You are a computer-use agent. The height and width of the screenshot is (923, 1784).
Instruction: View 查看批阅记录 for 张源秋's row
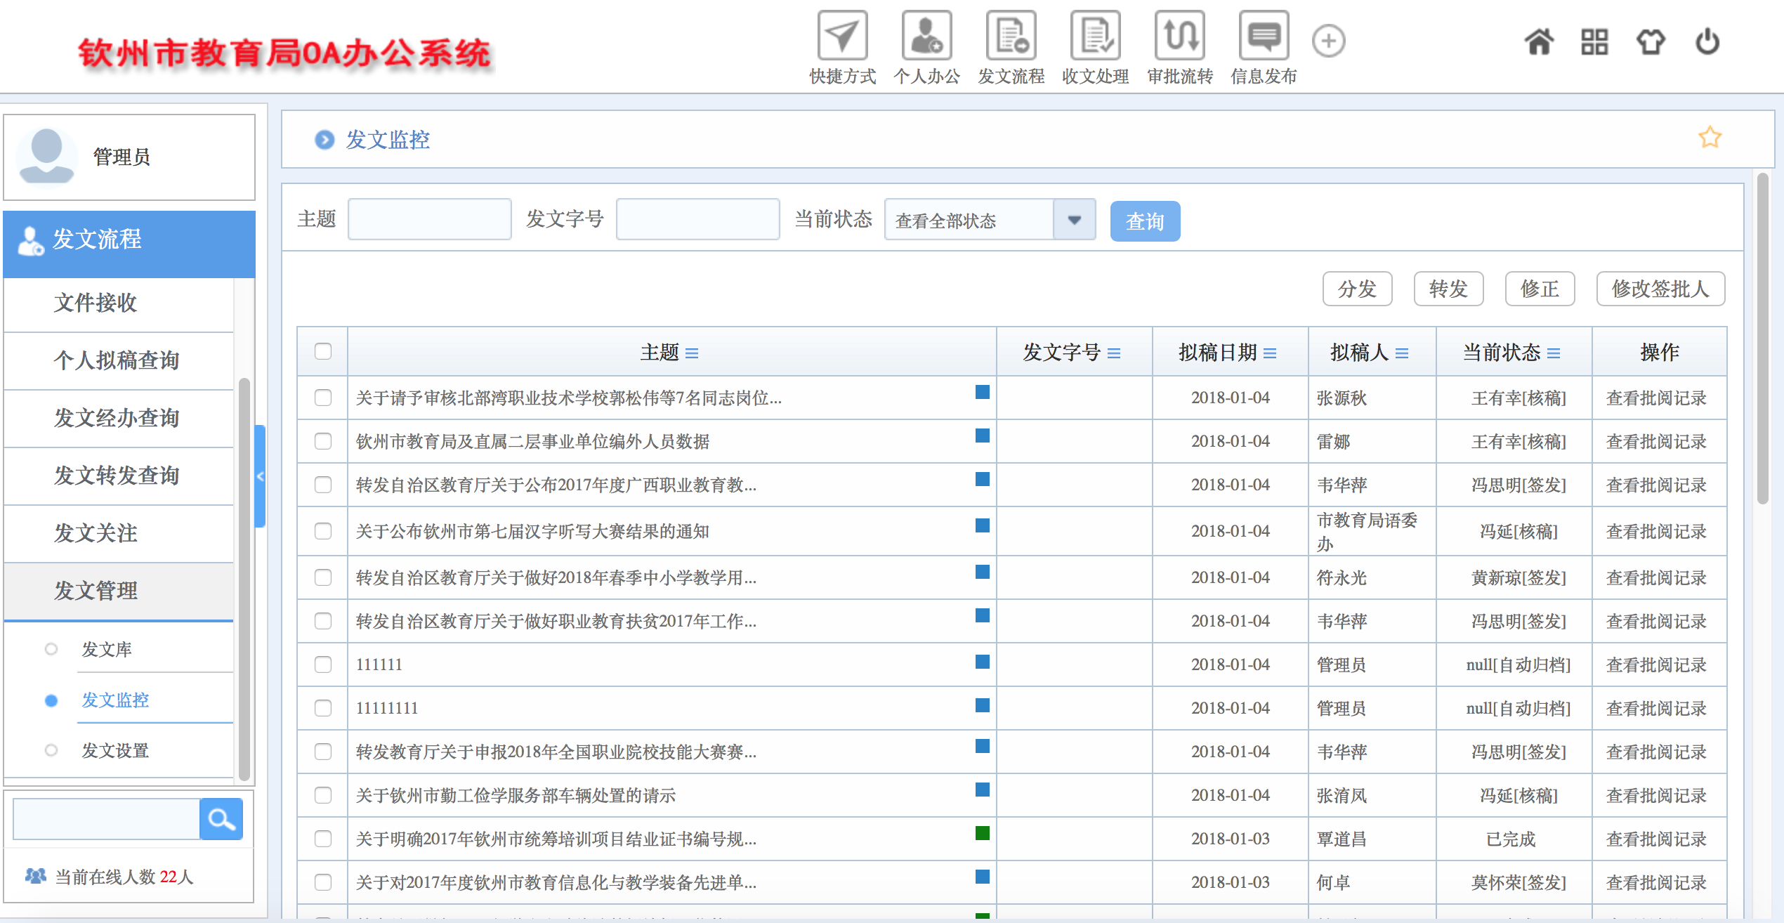pyautogui.click(x=1656, y=398)
